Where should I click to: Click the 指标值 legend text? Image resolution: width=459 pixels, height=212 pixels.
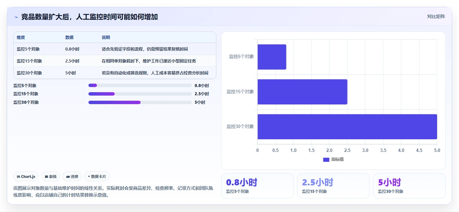338,159
